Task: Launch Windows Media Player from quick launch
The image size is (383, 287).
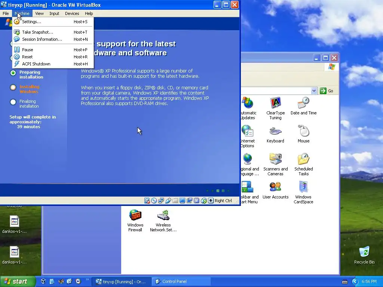Action: pos(78,281)
